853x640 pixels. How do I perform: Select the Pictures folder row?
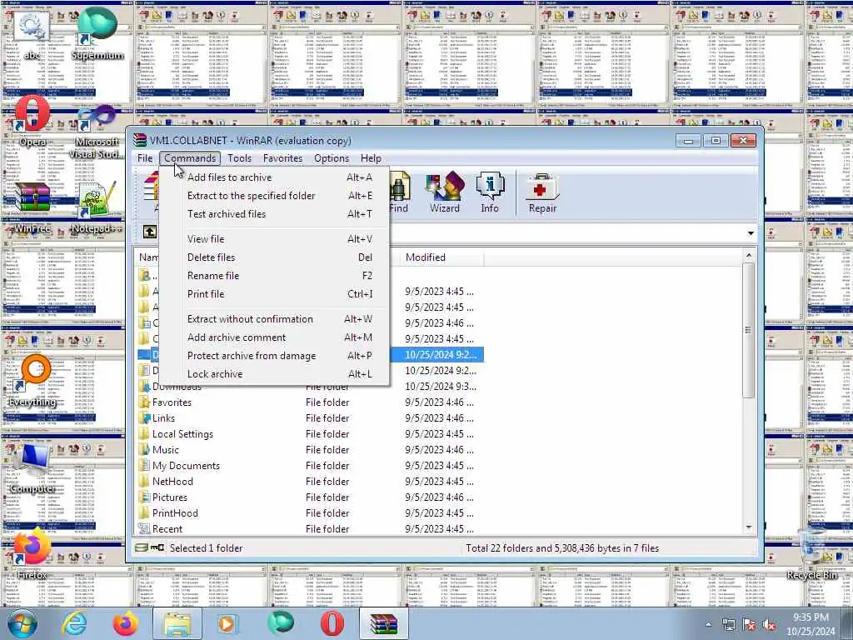310,497
